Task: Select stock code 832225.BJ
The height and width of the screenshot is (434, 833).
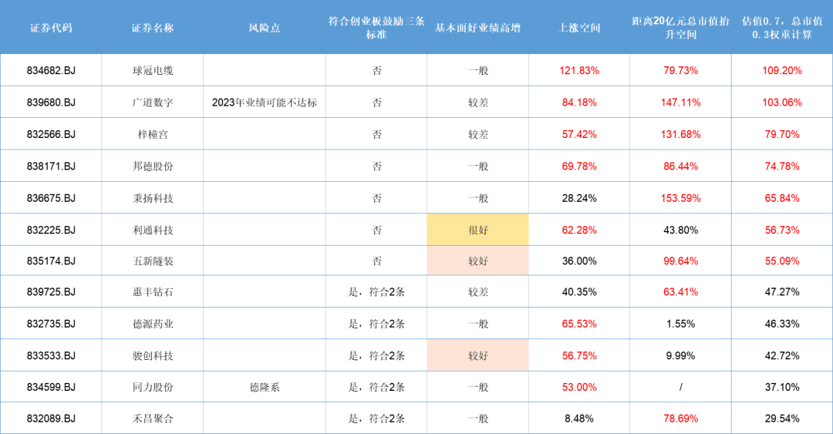Action: coord(51,230)
